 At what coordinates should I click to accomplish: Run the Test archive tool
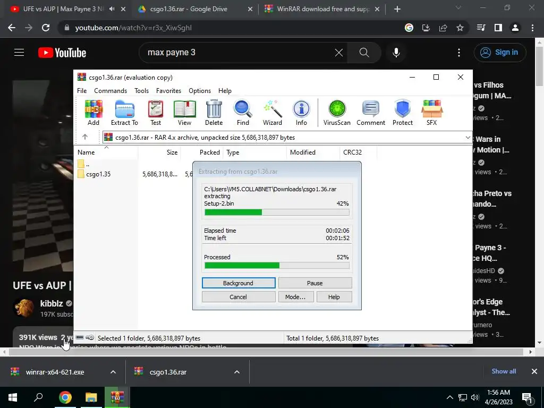point(156,113)
